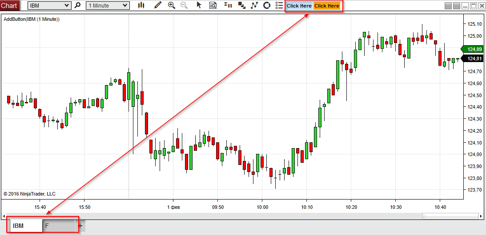
Task: Click the 124,00 price axis label
Action: pyautogui.click(x=474, y=154)
